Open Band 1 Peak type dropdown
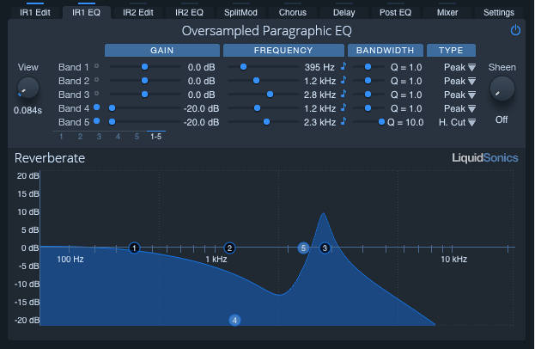 (459, 67)
